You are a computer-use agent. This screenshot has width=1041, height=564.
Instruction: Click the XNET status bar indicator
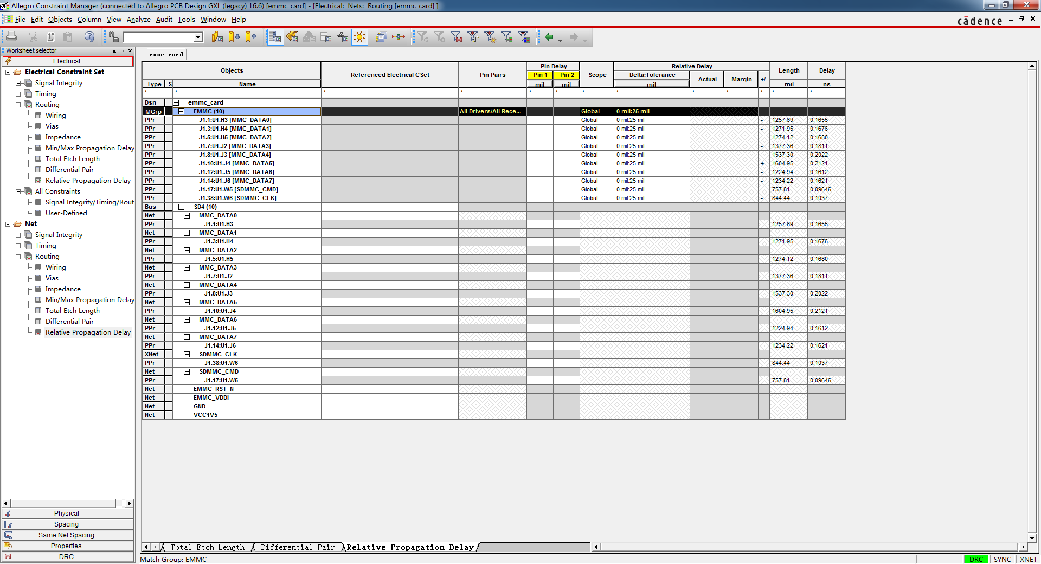(1028, 559)
